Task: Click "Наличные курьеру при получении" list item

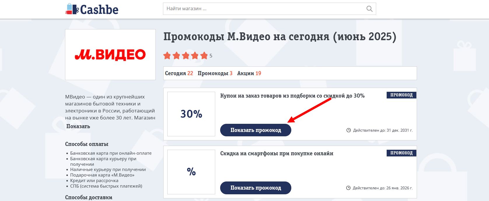Action: coord(108,170)
